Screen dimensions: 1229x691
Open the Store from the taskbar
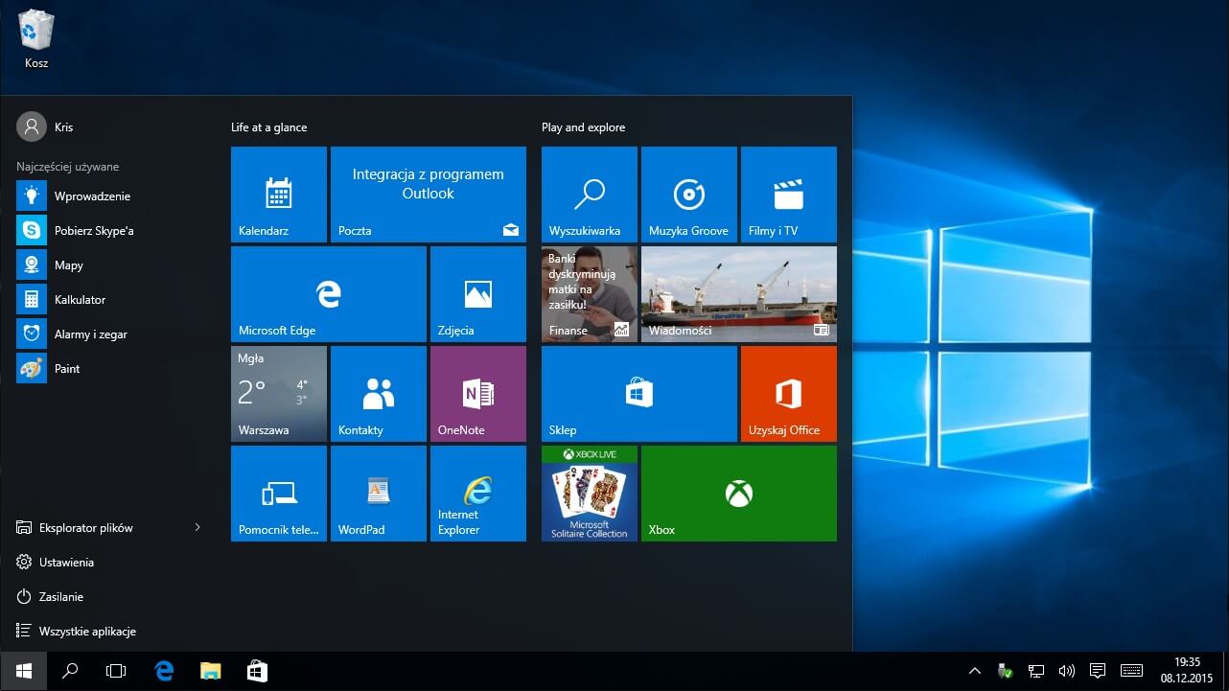257,672
